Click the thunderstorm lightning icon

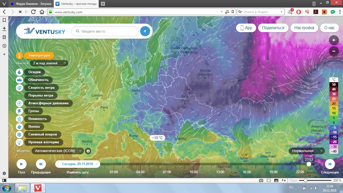19,111
